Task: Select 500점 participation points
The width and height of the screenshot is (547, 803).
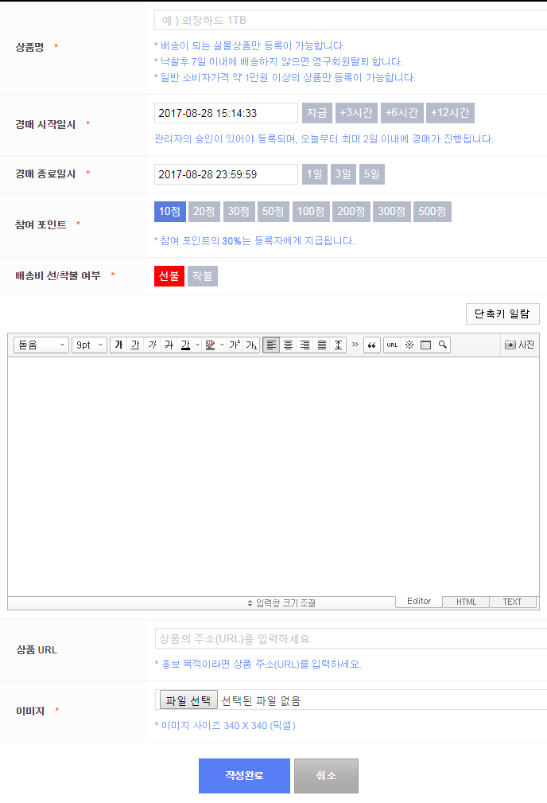Action: (x=433, y=212)
